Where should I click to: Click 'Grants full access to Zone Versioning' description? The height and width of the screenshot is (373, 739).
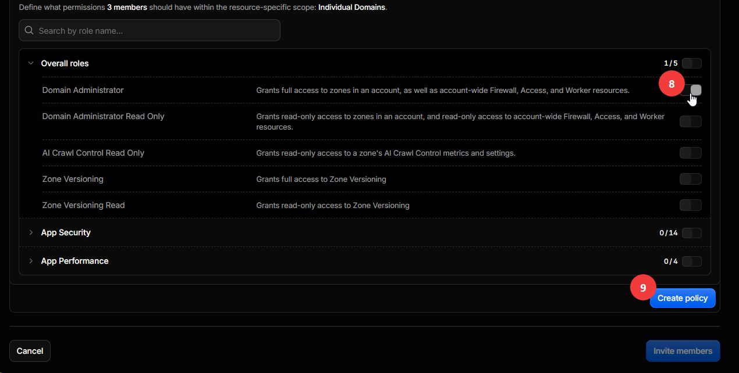click(x=321, y=179)
